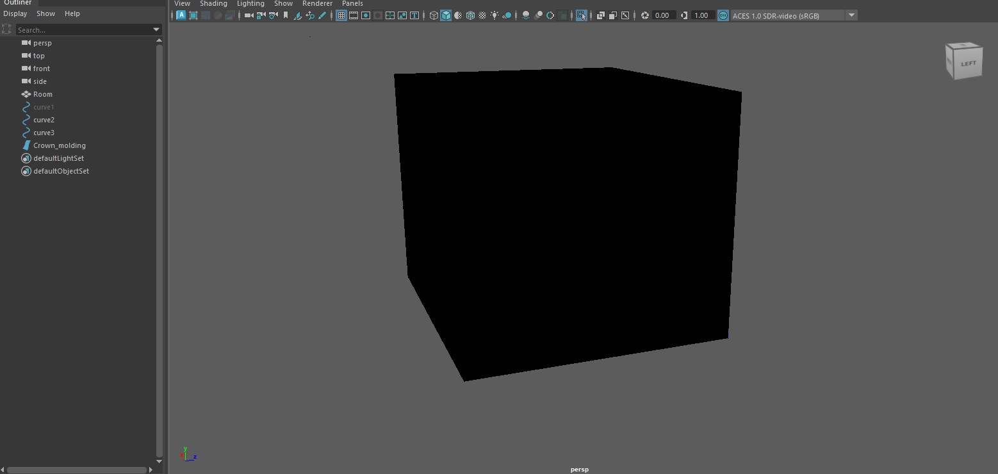998x474 pixels.
Task: Toggle Textured display checker icon
Action: pos(482,15)
